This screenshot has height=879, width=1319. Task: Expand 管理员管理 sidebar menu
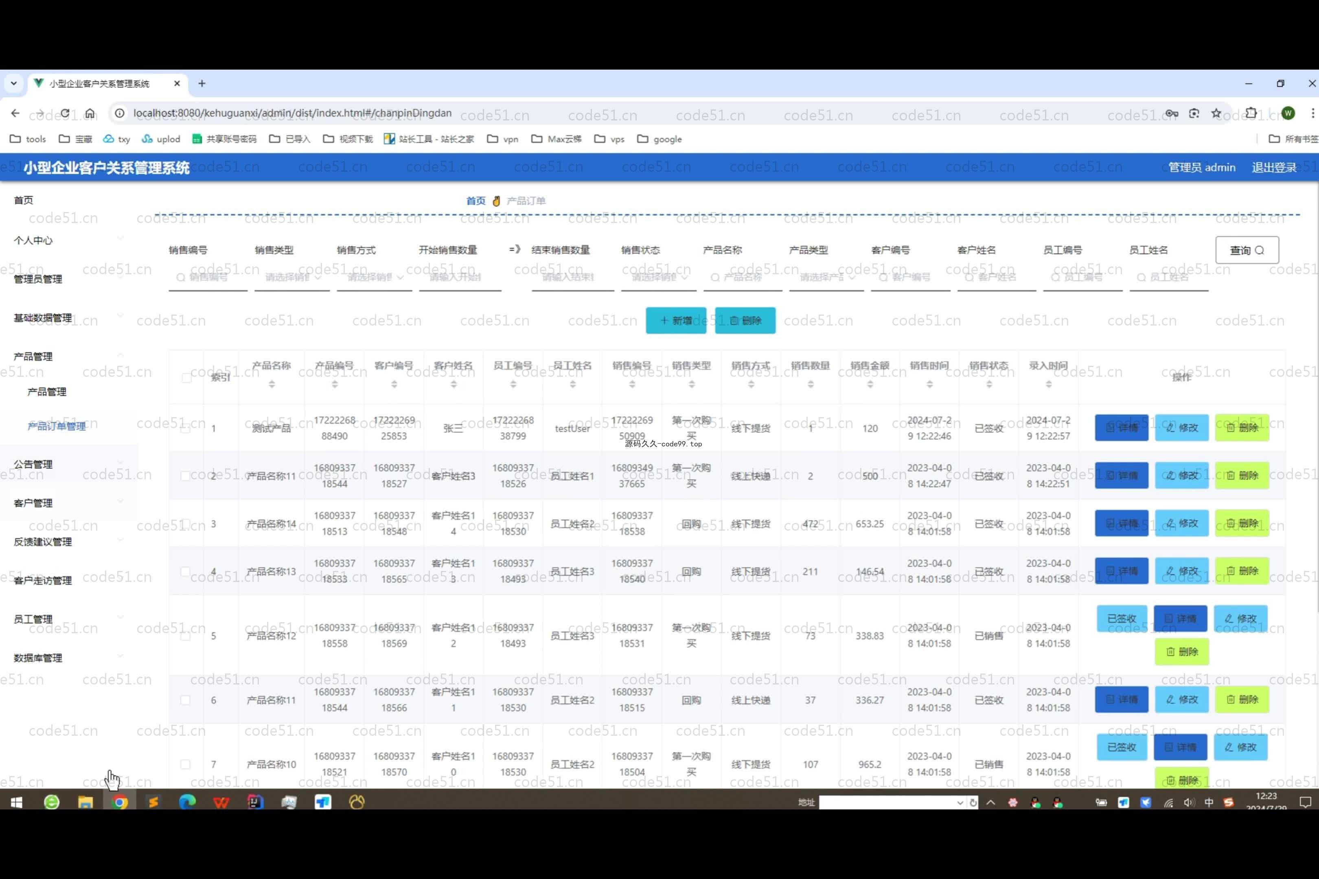tap(68, 279)
